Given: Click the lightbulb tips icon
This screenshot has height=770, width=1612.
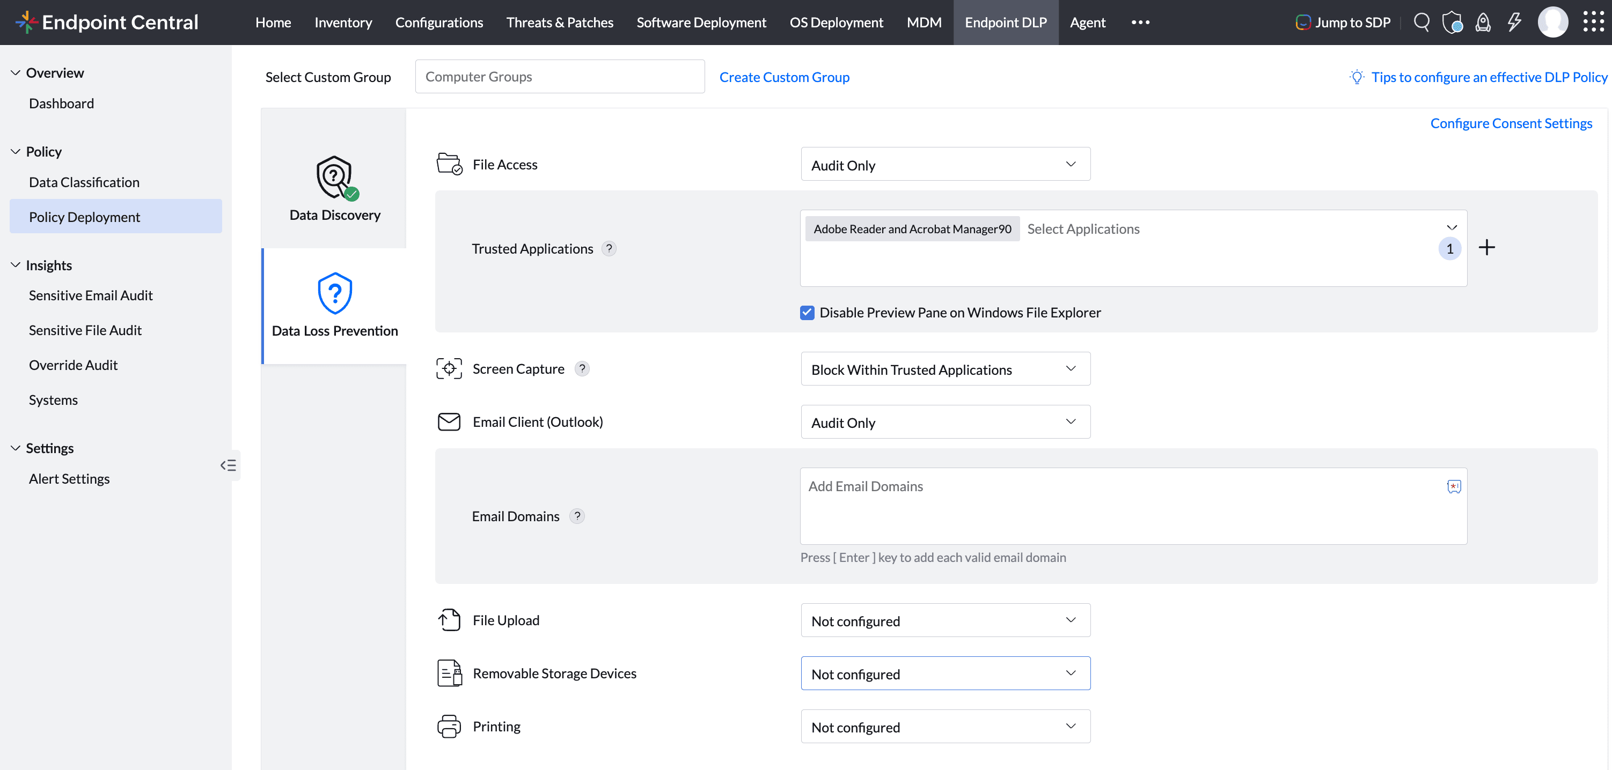Looking at the screenshot, I should click(x=1357, y=77).
